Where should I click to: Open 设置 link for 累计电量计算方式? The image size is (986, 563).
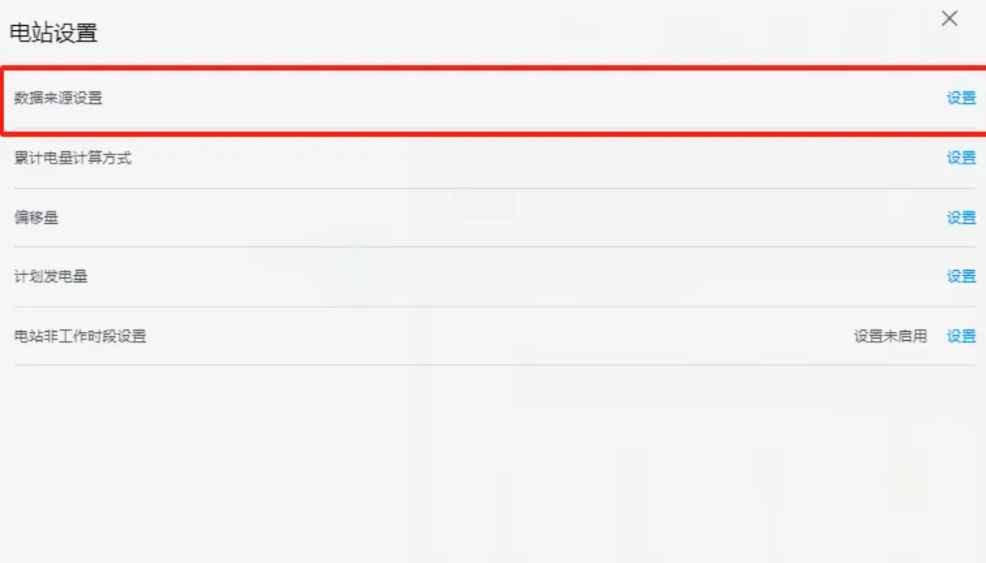pos(961,158)
